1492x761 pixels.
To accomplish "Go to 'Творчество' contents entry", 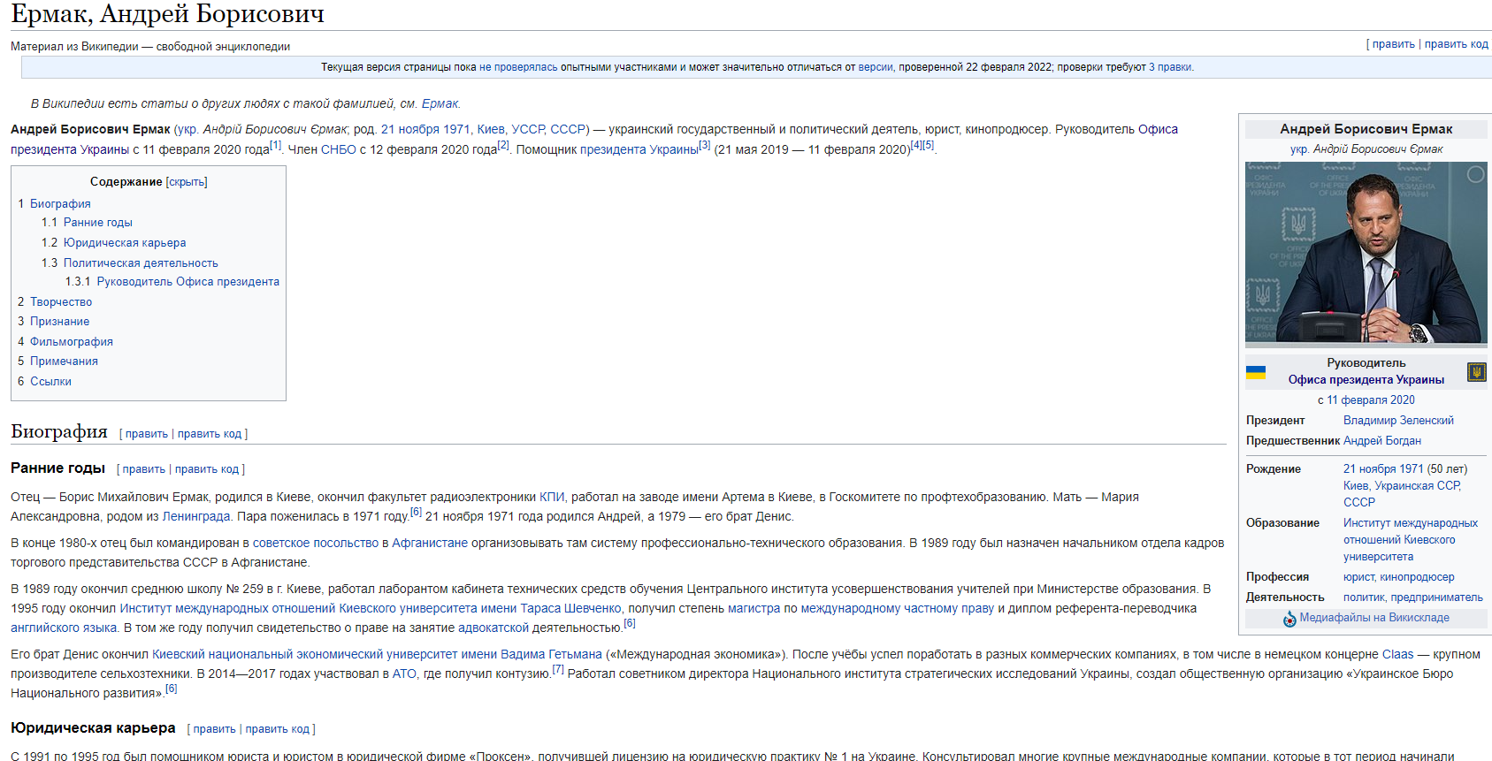I will (x=61, y=302).
